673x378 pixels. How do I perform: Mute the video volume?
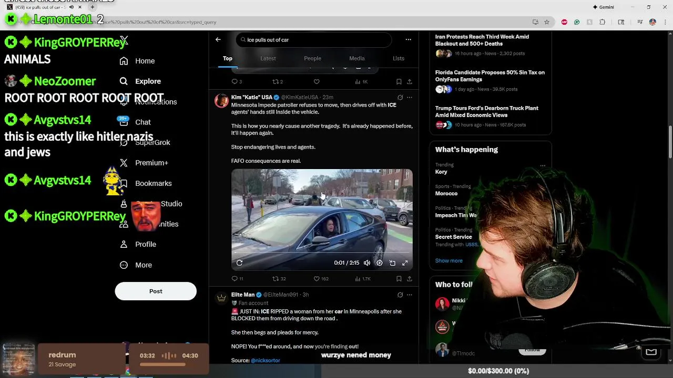(x=367, y=262)
